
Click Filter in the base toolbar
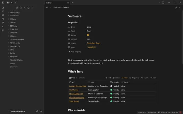pos(124,78)
